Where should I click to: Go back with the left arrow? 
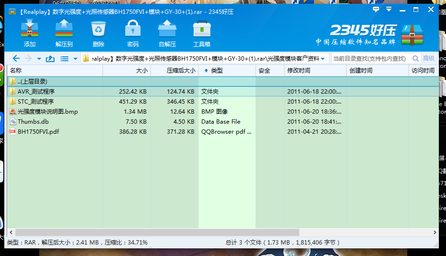16,59
